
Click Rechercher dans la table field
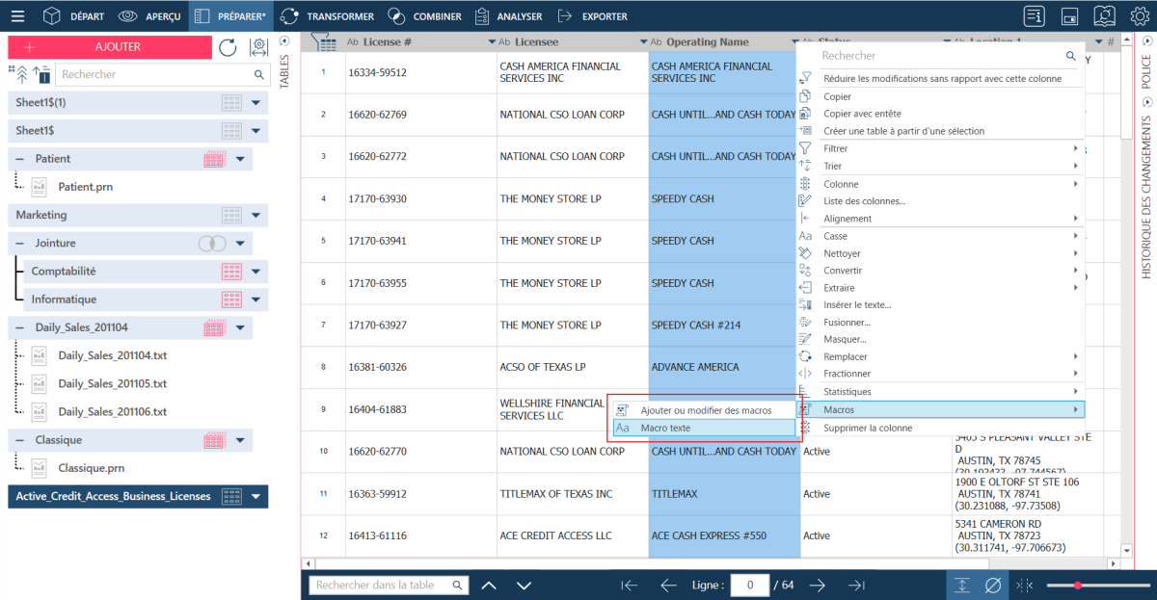(388, 585)
